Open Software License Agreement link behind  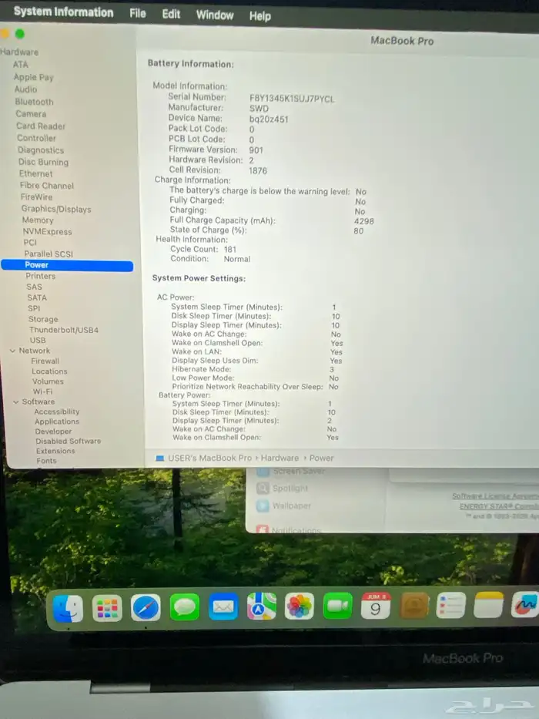click(x=495, y=496)
